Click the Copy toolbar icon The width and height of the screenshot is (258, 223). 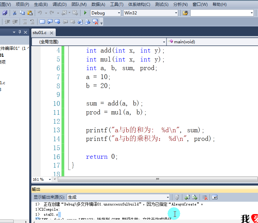[x=22, y=13]
